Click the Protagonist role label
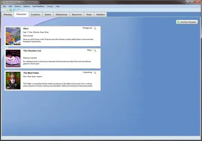Viewport: 202px width, 141px height. 87,28
